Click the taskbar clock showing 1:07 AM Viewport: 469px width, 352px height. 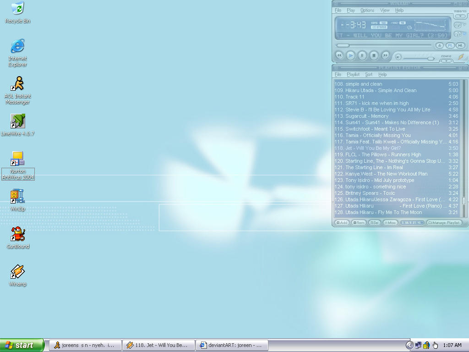tap(452, 345)
